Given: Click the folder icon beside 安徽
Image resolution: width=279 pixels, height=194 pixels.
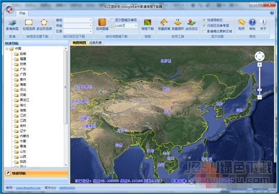Looking at the screenshot, I should [17, 54].
